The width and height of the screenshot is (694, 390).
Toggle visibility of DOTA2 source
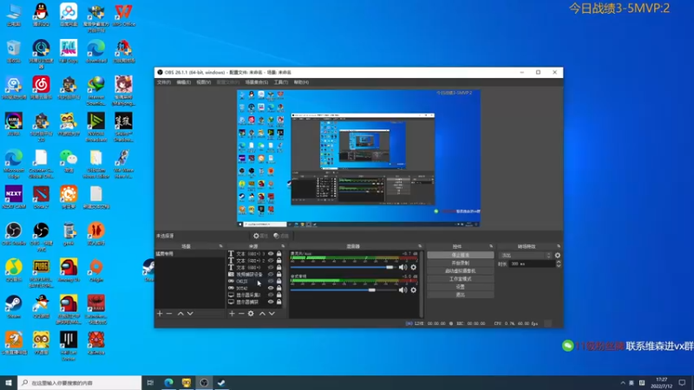point(271,288)
